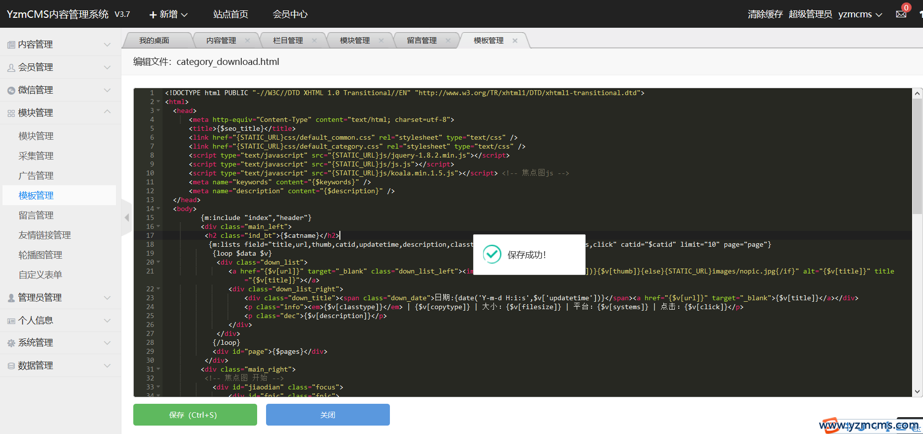Viewport: 923px width, 434px height.
Task: Switch to the 栏目管理 tab
Action: click(x=288, y=41)
